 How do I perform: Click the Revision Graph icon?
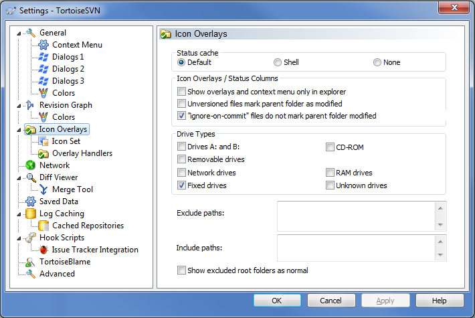pos(31,105)
